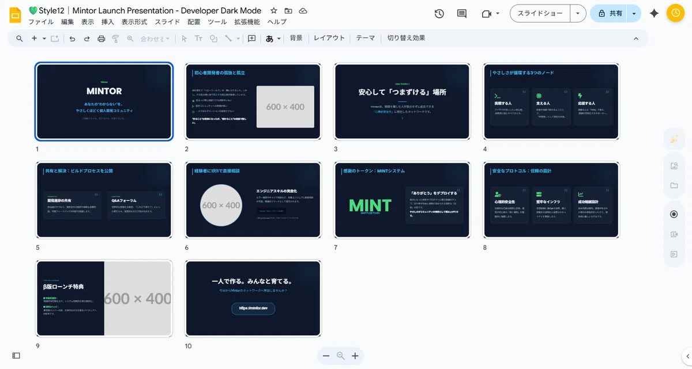Screen dimensions: 692x369
Task: Click the move-to-folder icon beside title
Action: (288, 10)
